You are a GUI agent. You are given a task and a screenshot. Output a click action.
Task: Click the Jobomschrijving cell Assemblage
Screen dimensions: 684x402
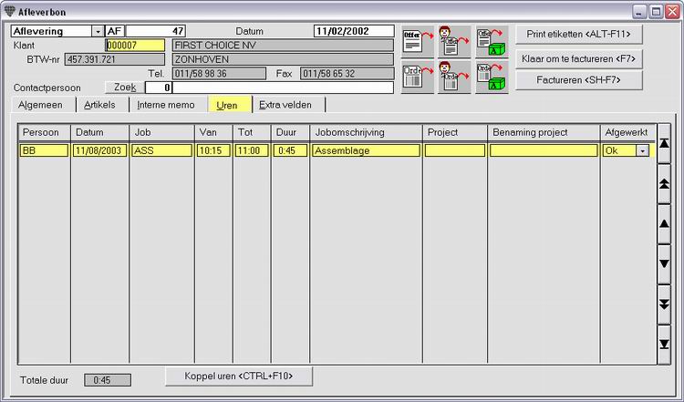[x=366, y=150]
